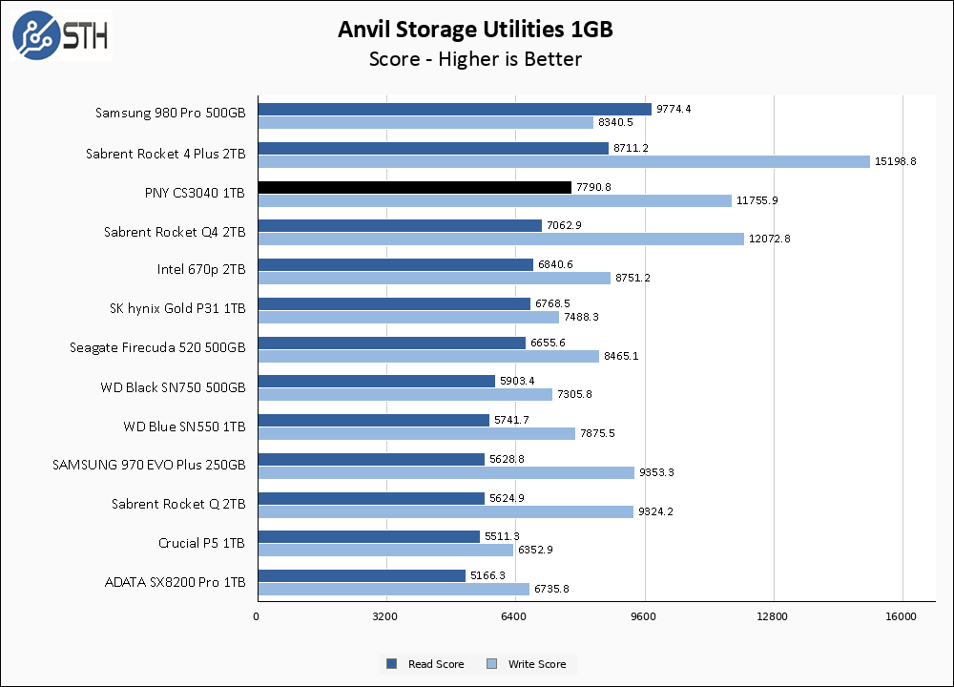The height and width of the screenshot is (687, 954).
Task: Click the value 5166.3
Action: [x=487, y=575]
